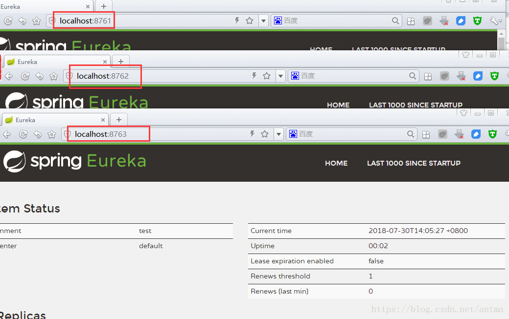Viewport: 509px width, 319px height.
Task: Expand the address dropdown arrow in localhost:8761 window
Action: [264, 21]
